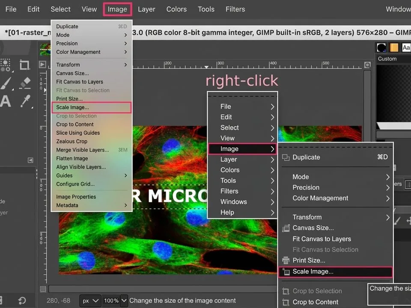The image size is (411, 308).
Task: Choose Align Visible Layers...
Action: coord(92,167)
